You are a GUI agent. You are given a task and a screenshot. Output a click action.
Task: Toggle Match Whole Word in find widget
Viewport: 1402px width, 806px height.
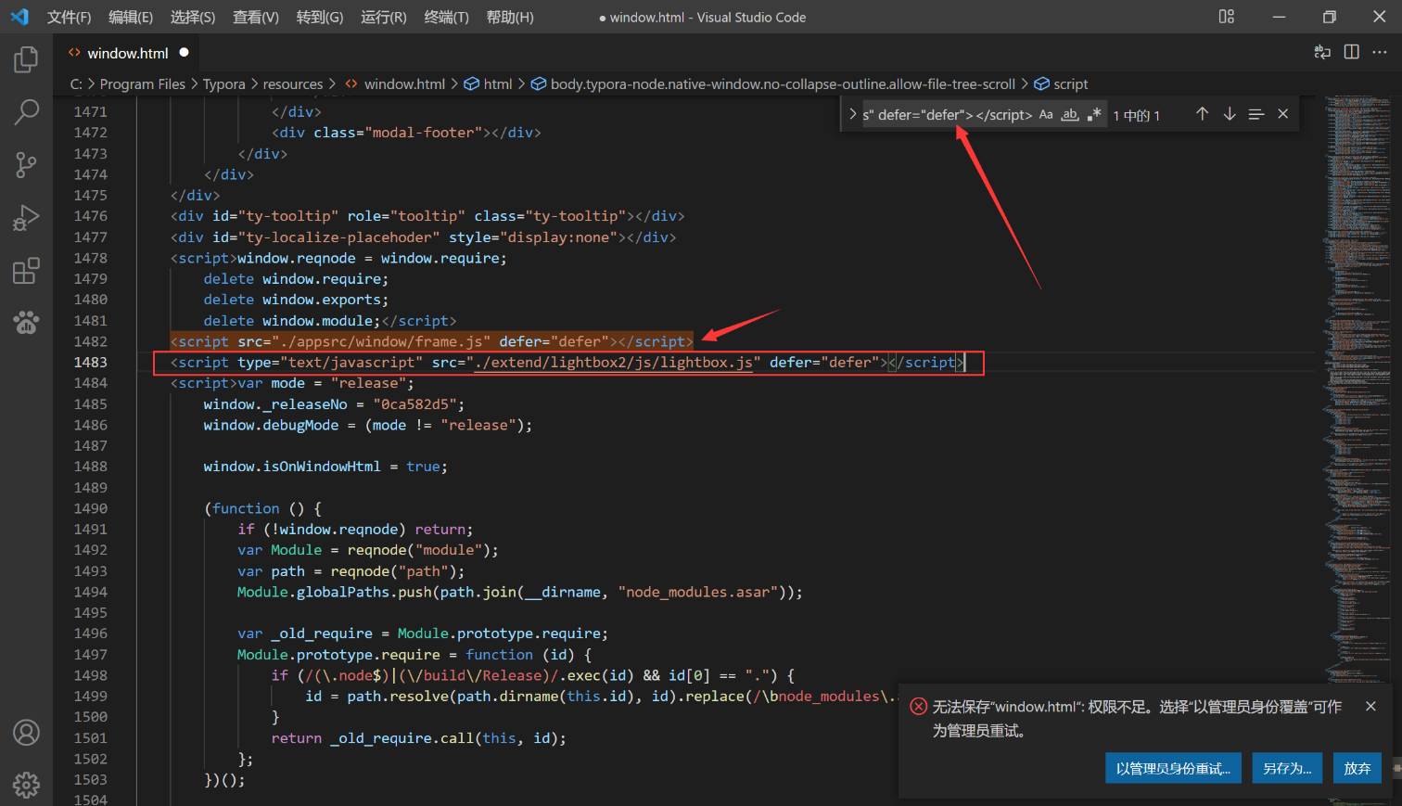tap(1070, 115)
